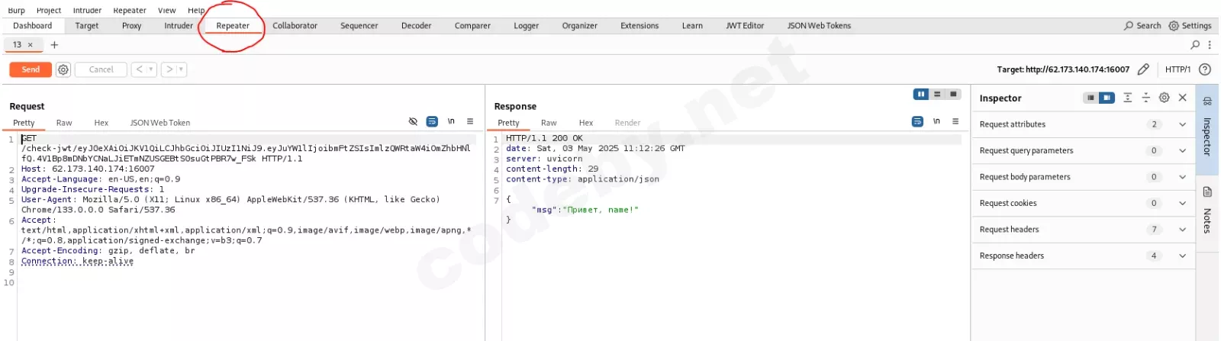Select top-bottom request/response layout
1221x341 pixels.
(x=937, y=94)
